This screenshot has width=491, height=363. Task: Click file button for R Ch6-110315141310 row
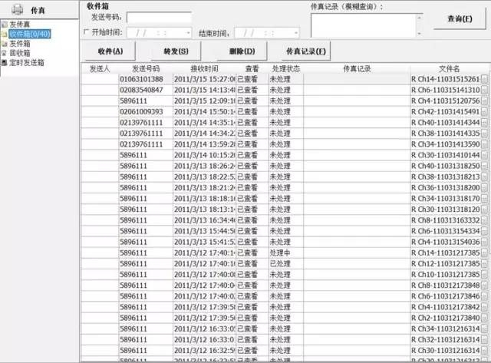tap(484, 91)
